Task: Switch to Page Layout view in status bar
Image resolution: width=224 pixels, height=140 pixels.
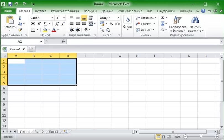Action: pos(164,137)
